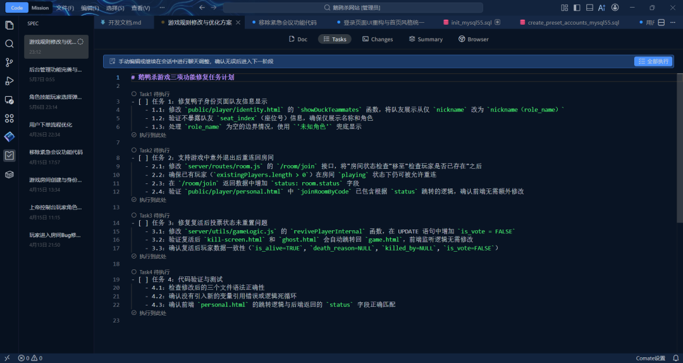Click the Task4 待执行 status marker
683x363 pixels.
tap(151, 271)
